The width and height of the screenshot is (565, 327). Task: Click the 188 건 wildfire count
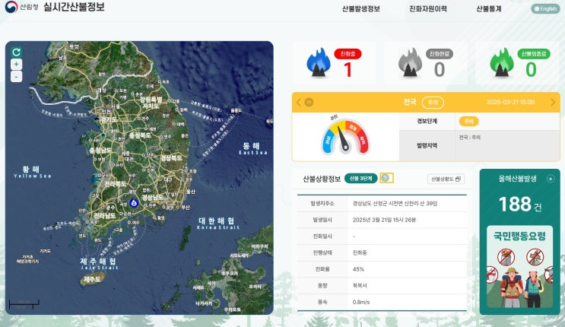point(520,205)
